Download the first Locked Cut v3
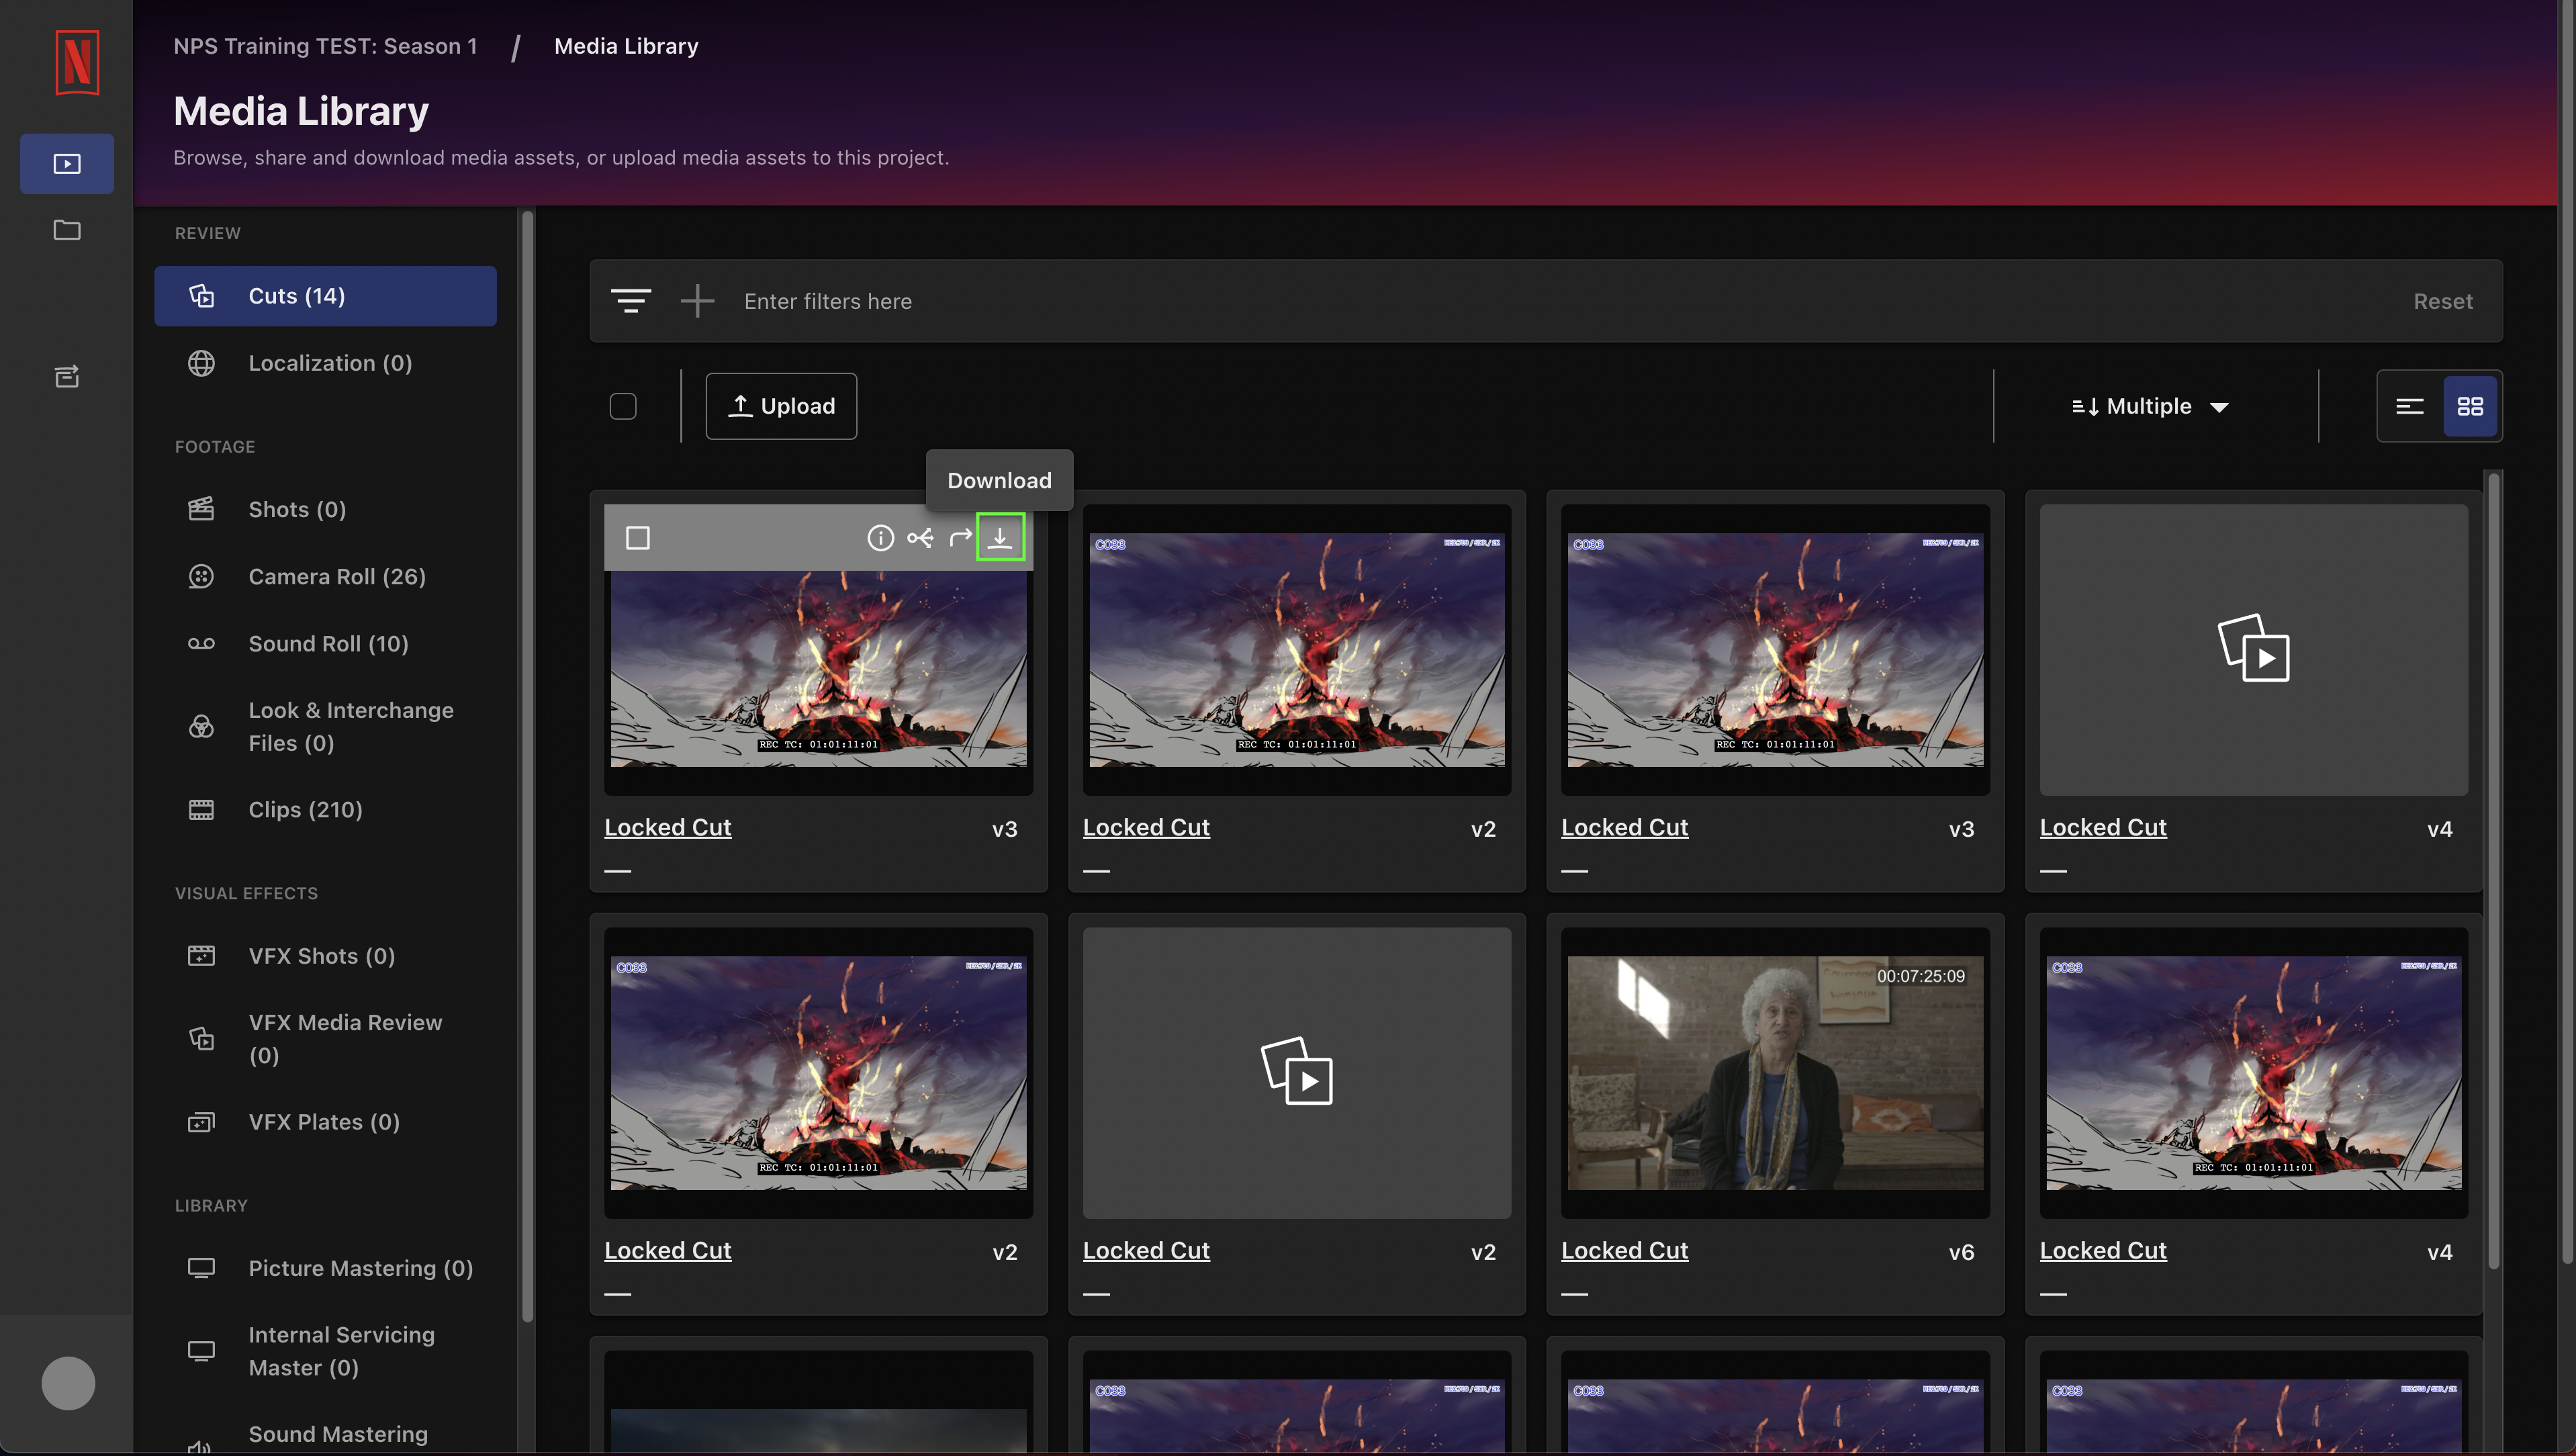 click(x=1000, y=538)
